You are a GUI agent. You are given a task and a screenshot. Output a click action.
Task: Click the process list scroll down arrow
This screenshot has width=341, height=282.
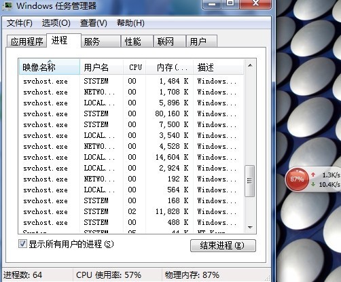click(250, 227)
